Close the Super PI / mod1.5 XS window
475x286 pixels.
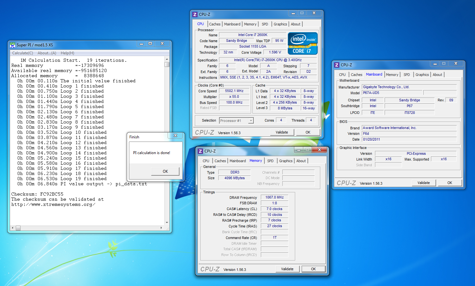pos(162,44)
